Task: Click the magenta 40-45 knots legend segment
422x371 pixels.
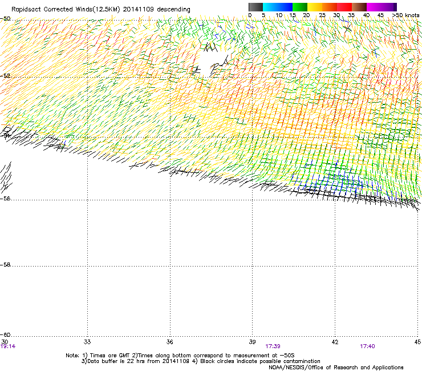Action: coord(374,7)
